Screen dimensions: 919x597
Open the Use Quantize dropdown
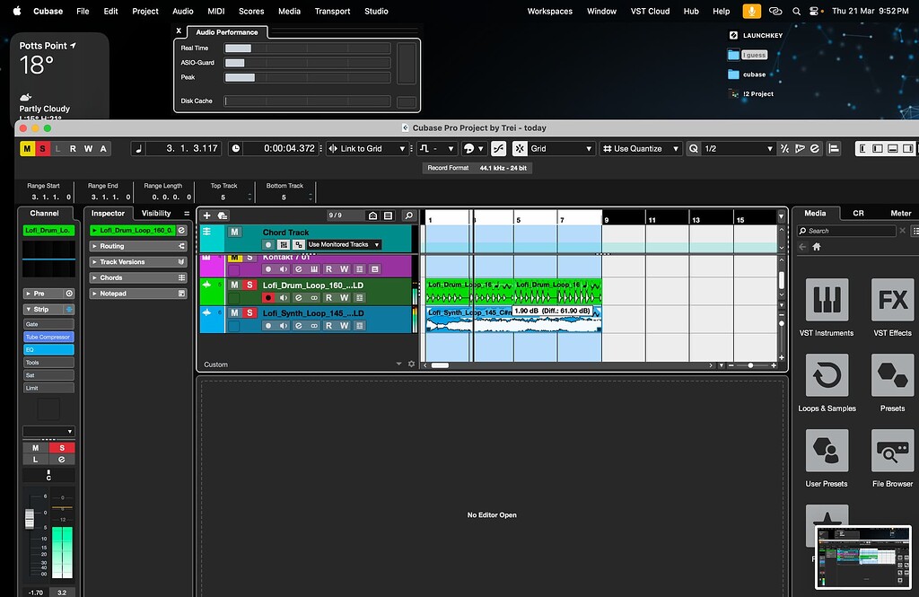[640, 148]
